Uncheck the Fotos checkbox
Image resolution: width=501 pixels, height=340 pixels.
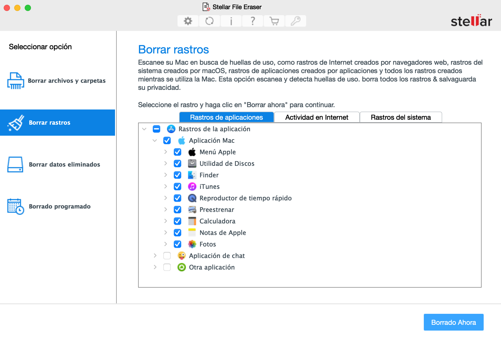[178, 244]
